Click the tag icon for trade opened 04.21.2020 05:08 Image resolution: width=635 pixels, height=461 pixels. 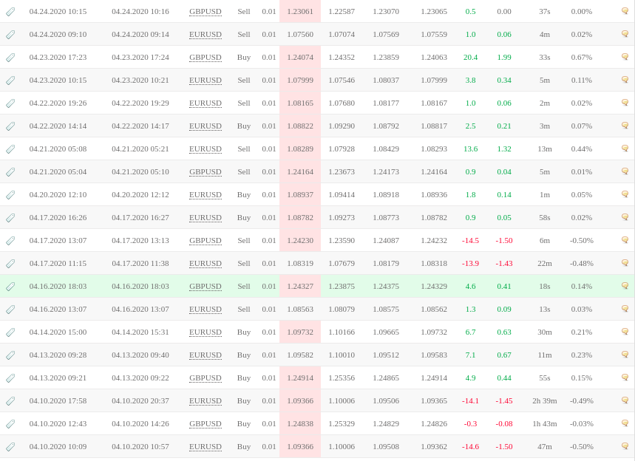point(10,149)
